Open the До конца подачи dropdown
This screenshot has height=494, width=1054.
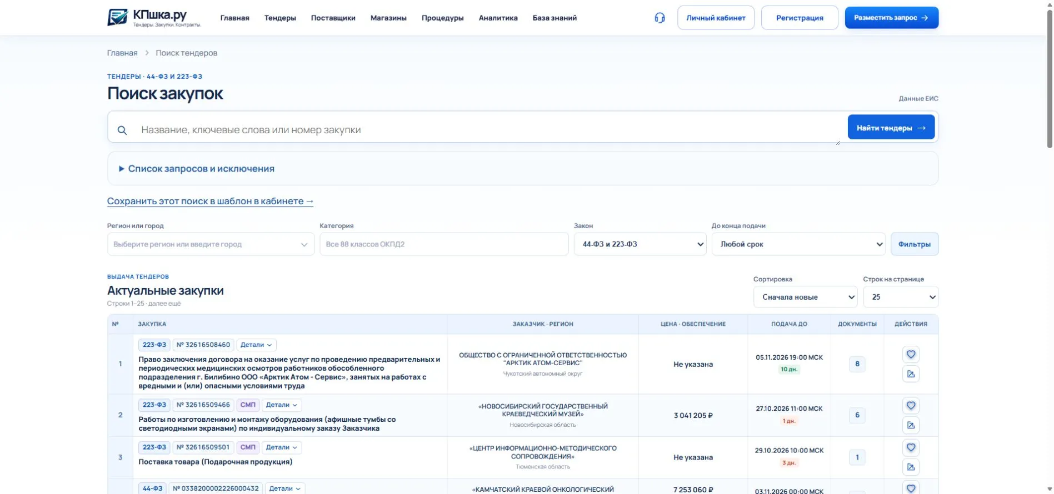point(798,244)
